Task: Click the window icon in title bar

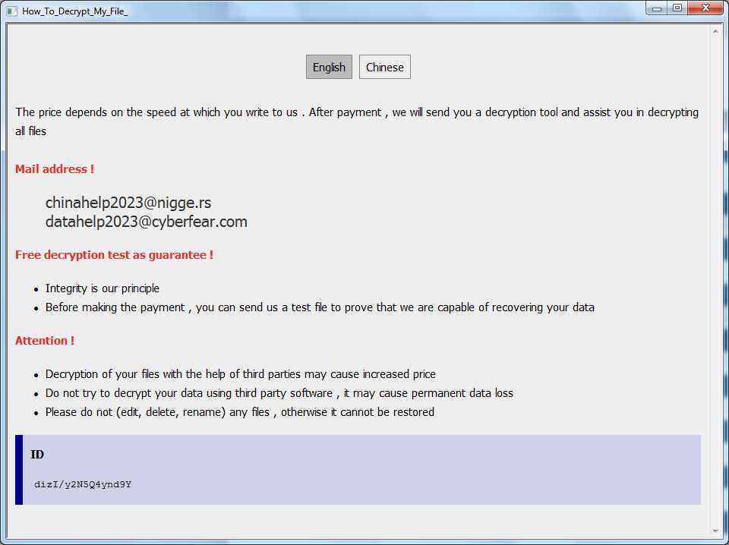Action: coord(11,11)
